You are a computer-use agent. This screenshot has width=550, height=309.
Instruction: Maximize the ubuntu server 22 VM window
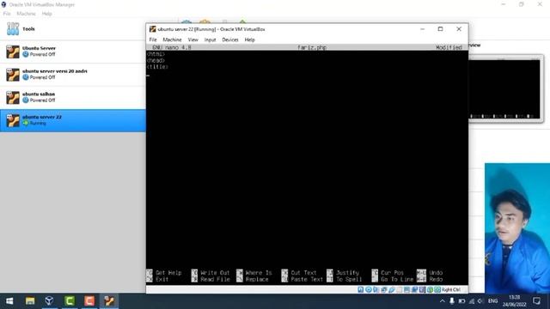[x=440, y=29]
